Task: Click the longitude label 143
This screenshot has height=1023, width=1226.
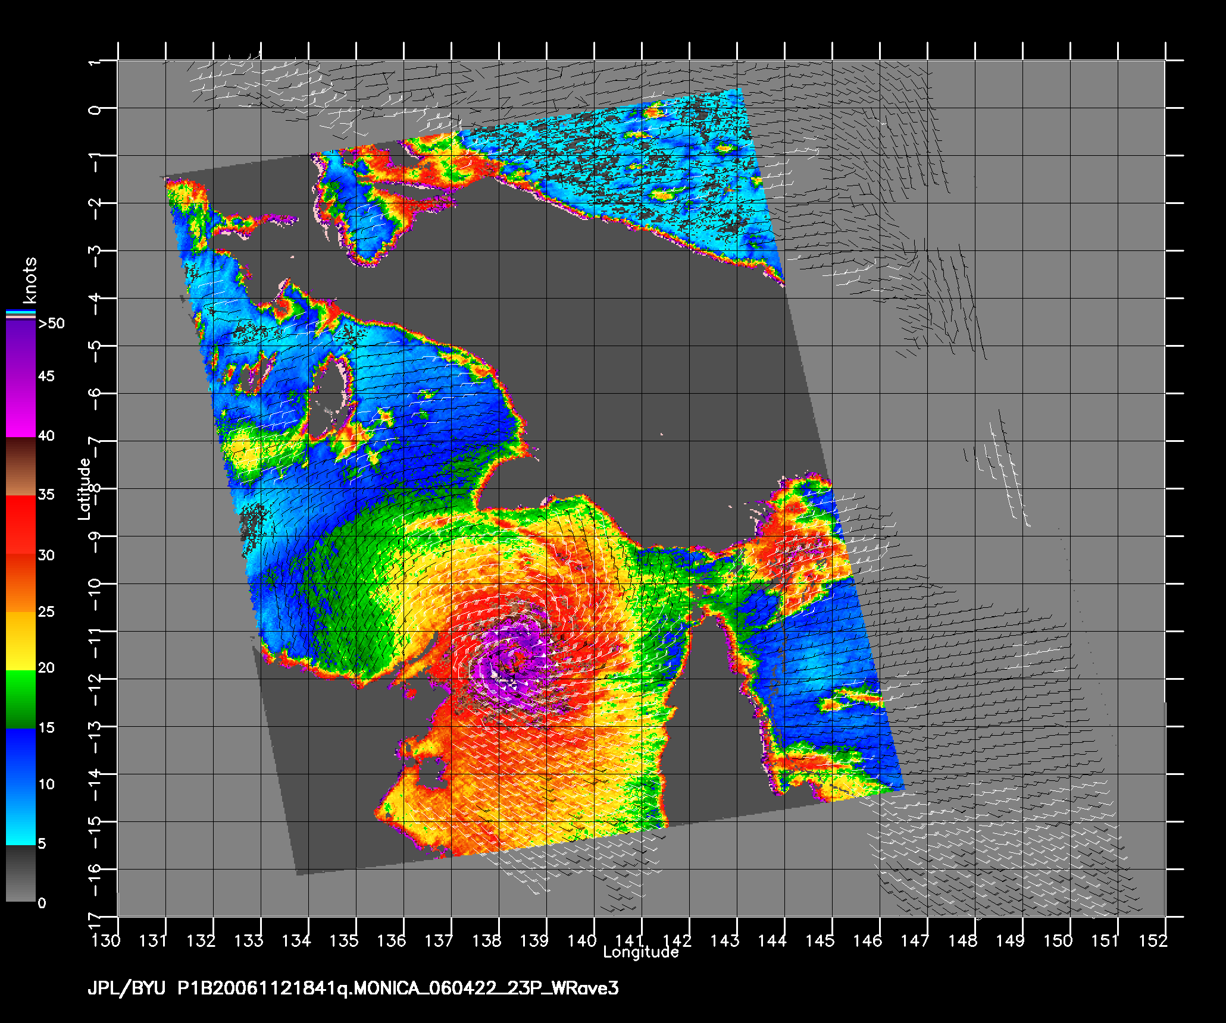Action: coord(725,940)
